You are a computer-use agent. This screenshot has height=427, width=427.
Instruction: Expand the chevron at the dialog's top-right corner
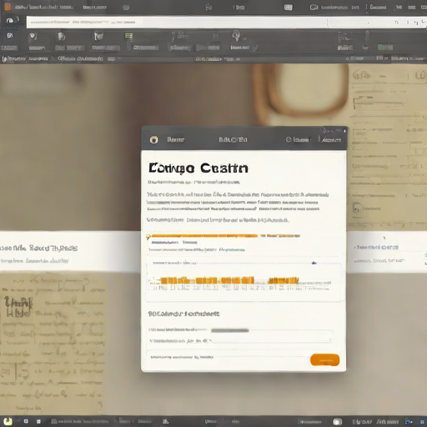(x=324, y=130)
